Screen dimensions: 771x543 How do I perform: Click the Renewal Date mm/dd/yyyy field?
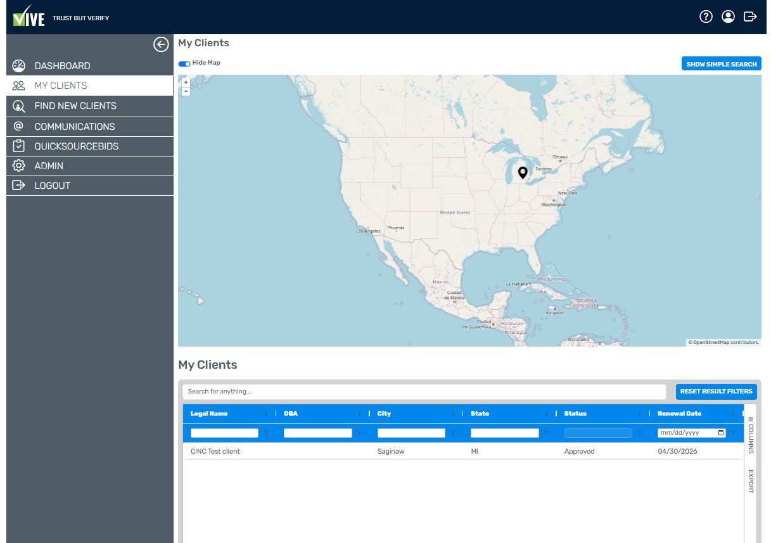tap(692, 433)
